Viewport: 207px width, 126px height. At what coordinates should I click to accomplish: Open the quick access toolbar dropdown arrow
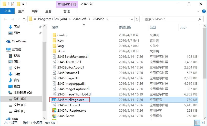23,4
